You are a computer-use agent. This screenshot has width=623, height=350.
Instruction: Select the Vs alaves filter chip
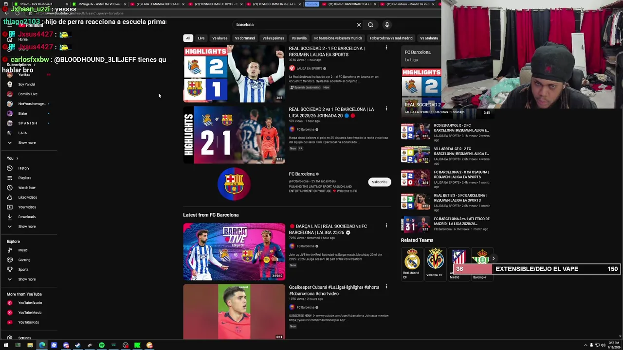220,38
